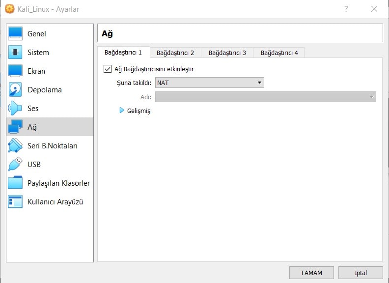Click the VirtualBox gear icon in title bar

tap(10, 9)
